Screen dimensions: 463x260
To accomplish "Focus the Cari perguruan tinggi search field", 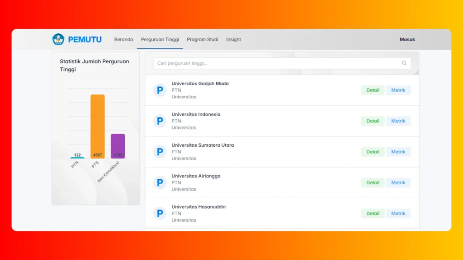I will click(x=282, y=63).
